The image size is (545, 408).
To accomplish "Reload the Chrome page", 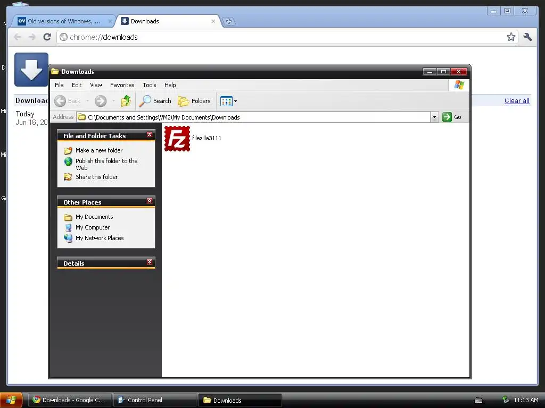I will [47, 37].
